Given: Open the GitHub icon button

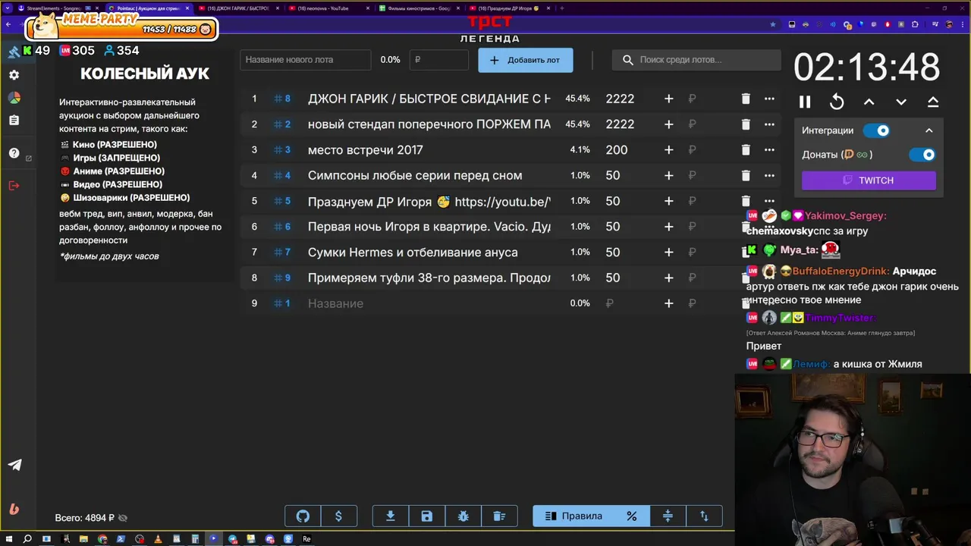Looking at the screenshot, I should (303, 516).
